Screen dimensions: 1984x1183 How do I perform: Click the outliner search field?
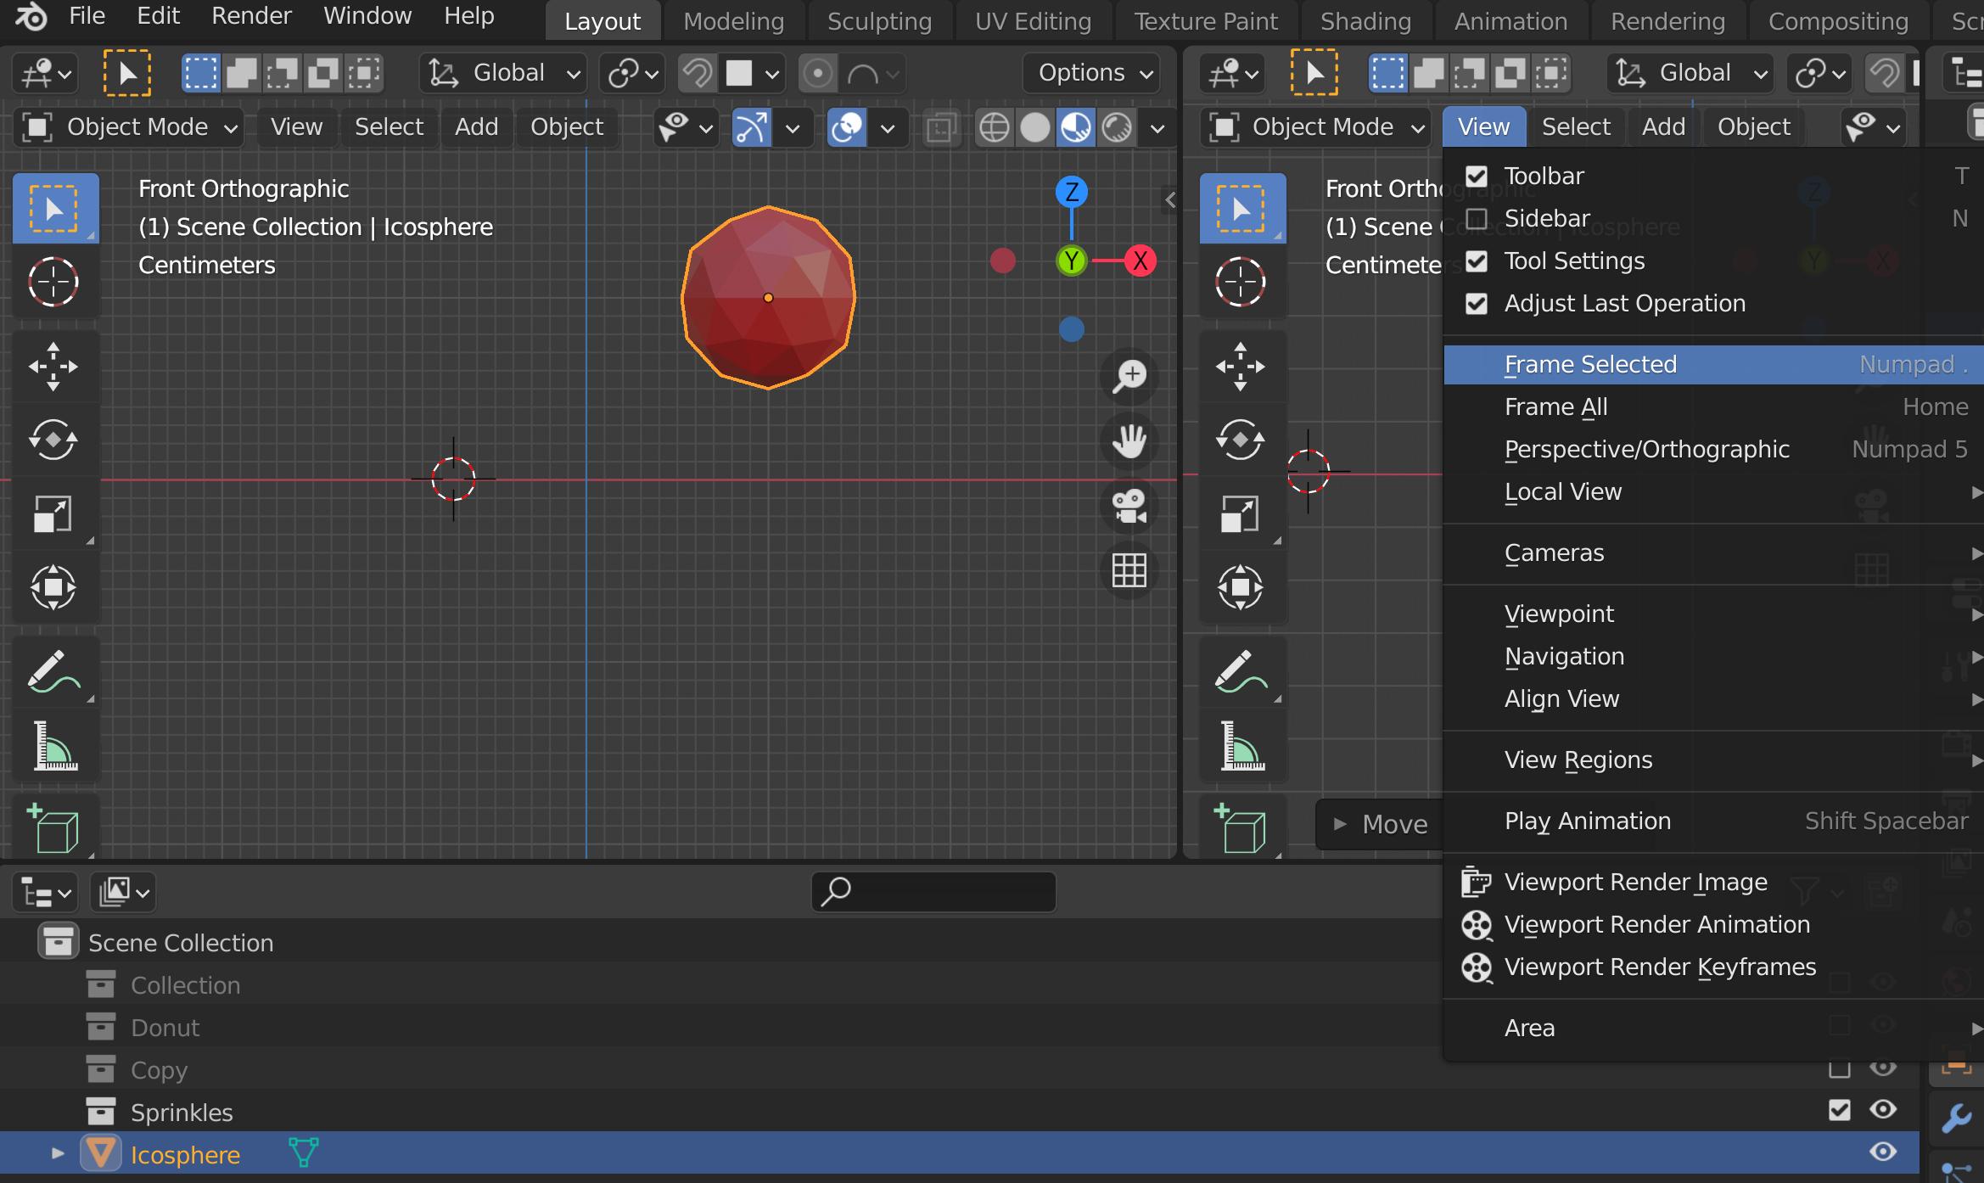point(933,891)
